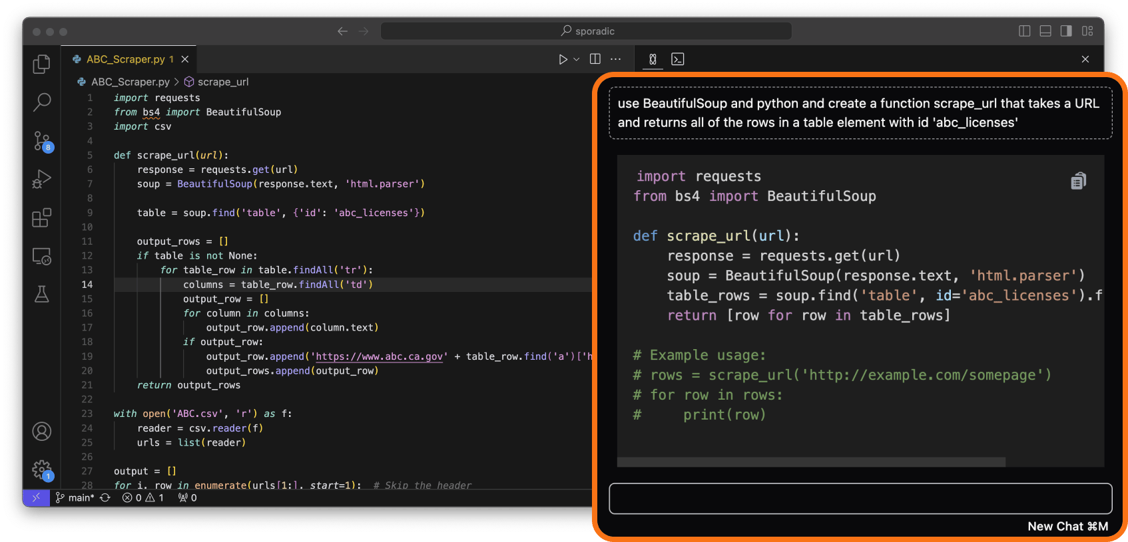
Task: Select the ABC_Scraper.py editor tab
Action: (x=129, y=59)
